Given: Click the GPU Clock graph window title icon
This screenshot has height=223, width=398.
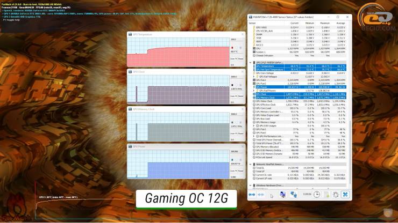Looking at the screenshot, I should (130, 72).
